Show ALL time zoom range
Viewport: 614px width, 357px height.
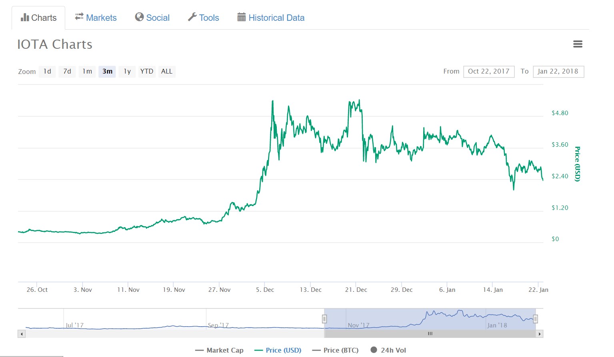coord(167,72)
